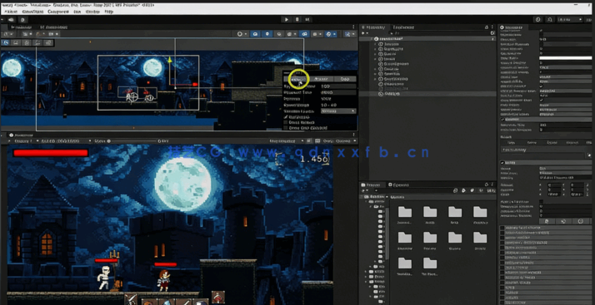This screenshot has width=595, height=305.
Task: Select the Rect tool in Scene overlay
Action: point(47,42)
